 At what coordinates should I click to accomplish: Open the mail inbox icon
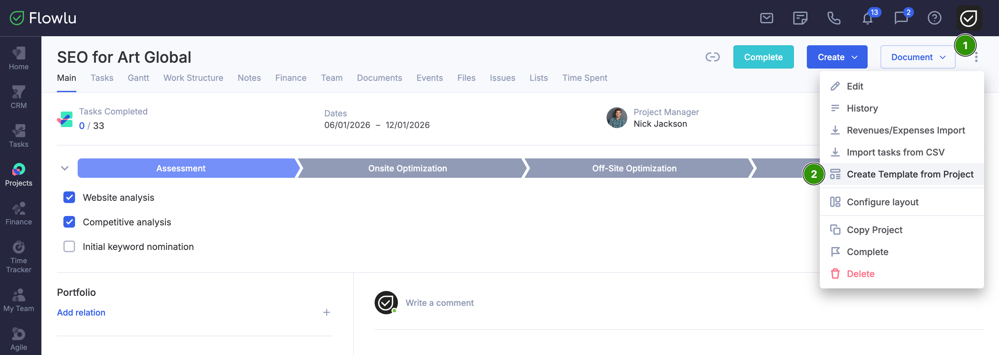click(x=766, y=18)
